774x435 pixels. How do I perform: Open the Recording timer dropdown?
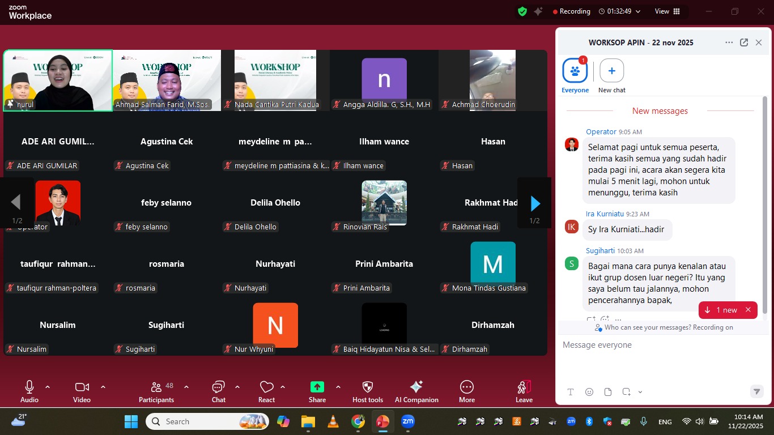tap(638, 11)
